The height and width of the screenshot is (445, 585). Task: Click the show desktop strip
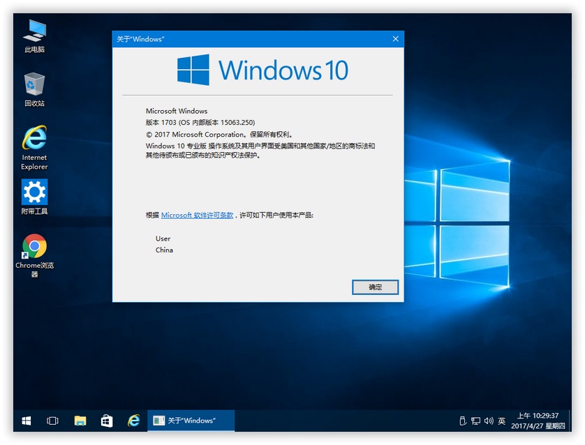click(570, 421)
